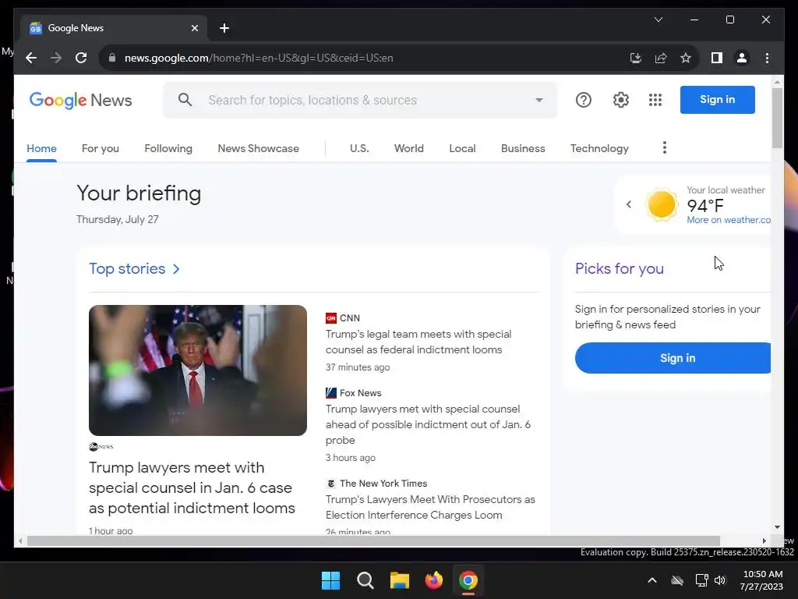The width and height of the screenshot is (798, 599).
Task: Click the Chrome taskbar icon
Action: point(468,580)
